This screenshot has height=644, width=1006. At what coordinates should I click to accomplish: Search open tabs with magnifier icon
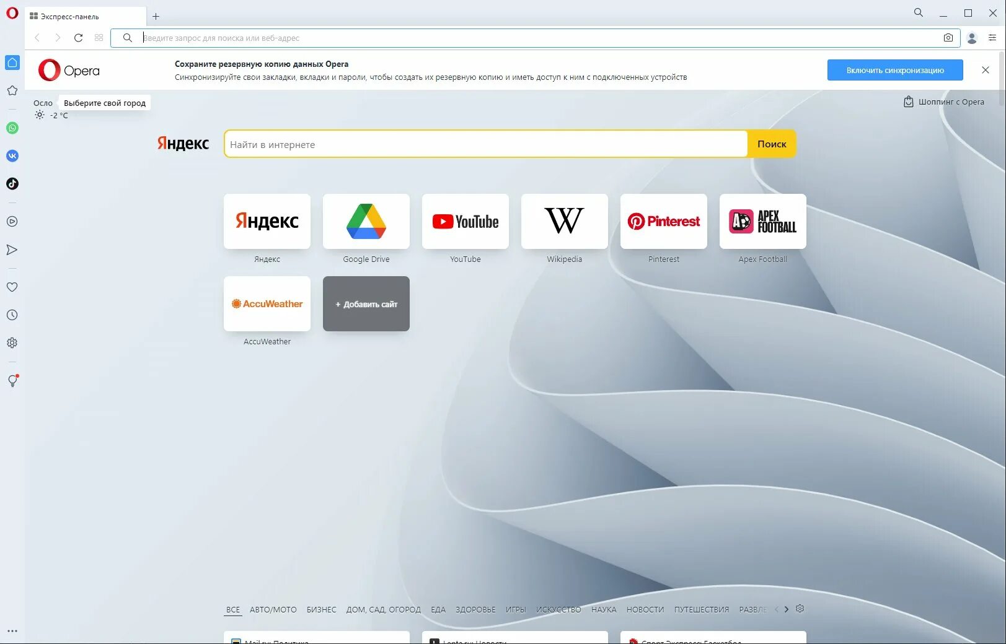point(919,12)
